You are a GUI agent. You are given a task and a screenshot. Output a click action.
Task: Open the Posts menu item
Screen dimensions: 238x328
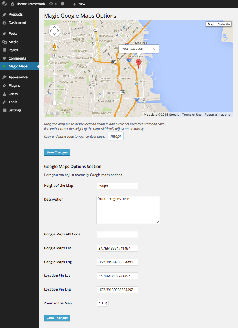coord(13,34)
